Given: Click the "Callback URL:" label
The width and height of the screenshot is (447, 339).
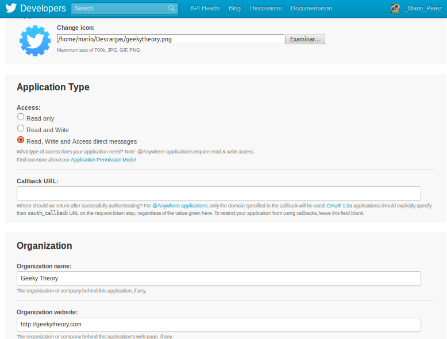Looking at the screenshot, I should (37, 181).
